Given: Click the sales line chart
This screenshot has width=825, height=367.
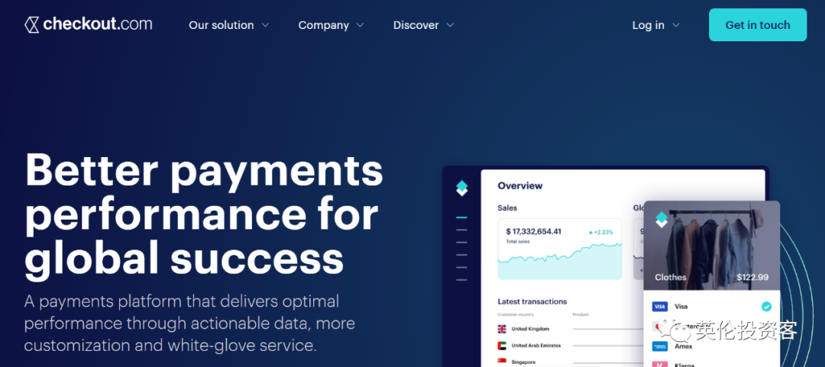Looking at the screenshot, I should click(560, 261).
